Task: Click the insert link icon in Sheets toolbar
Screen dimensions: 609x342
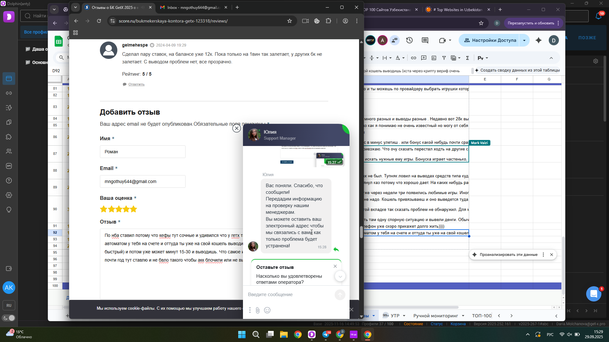Action: coord(414,58)
